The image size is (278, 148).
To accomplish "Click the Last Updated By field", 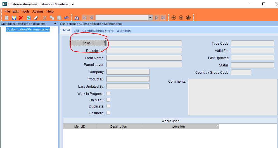I will click(128, 86).
